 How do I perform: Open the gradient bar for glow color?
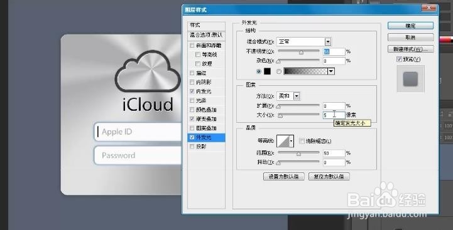pos(305,71)
